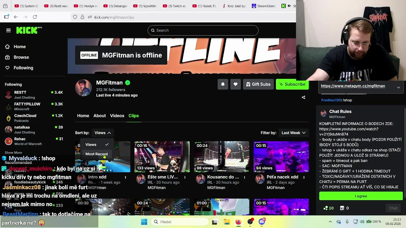Viewport: 406px width, 228px height.
Task: Open the Firefox tab list icon
Action: pyautogui.click(x=5, y=6)
